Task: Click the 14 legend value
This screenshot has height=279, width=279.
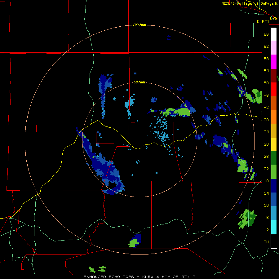Action: click(x=266, y=193)
